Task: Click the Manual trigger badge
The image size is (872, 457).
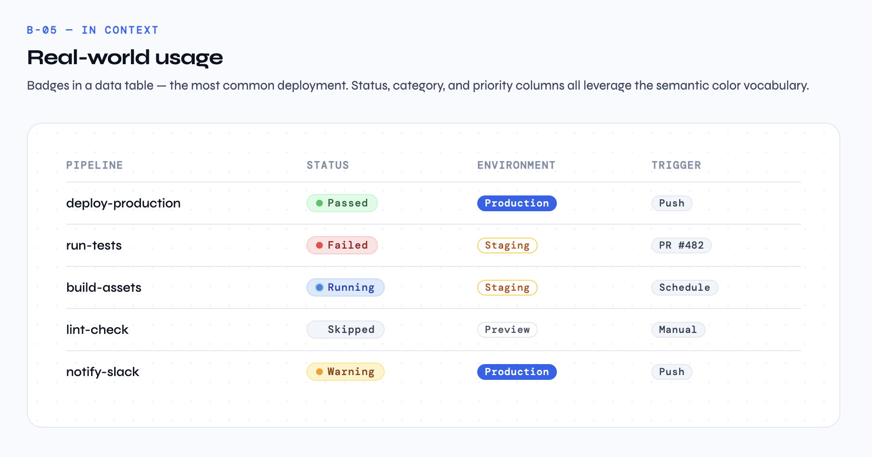Action: click(678, 330)
